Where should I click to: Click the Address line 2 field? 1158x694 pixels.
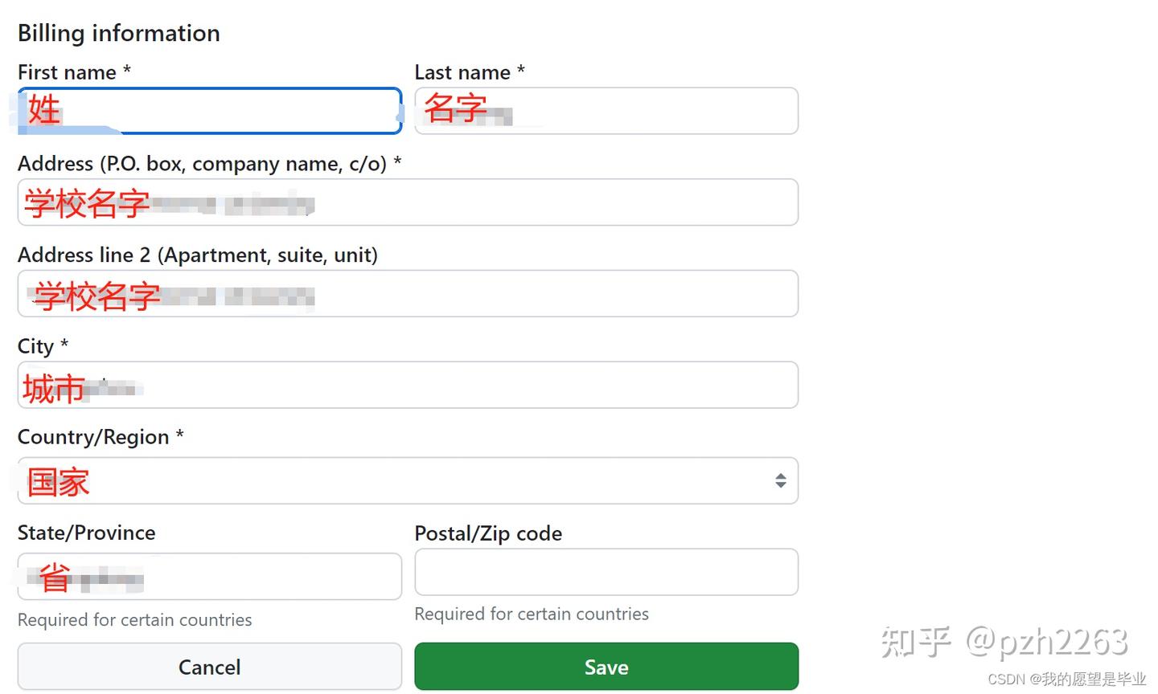click(407, 293)
